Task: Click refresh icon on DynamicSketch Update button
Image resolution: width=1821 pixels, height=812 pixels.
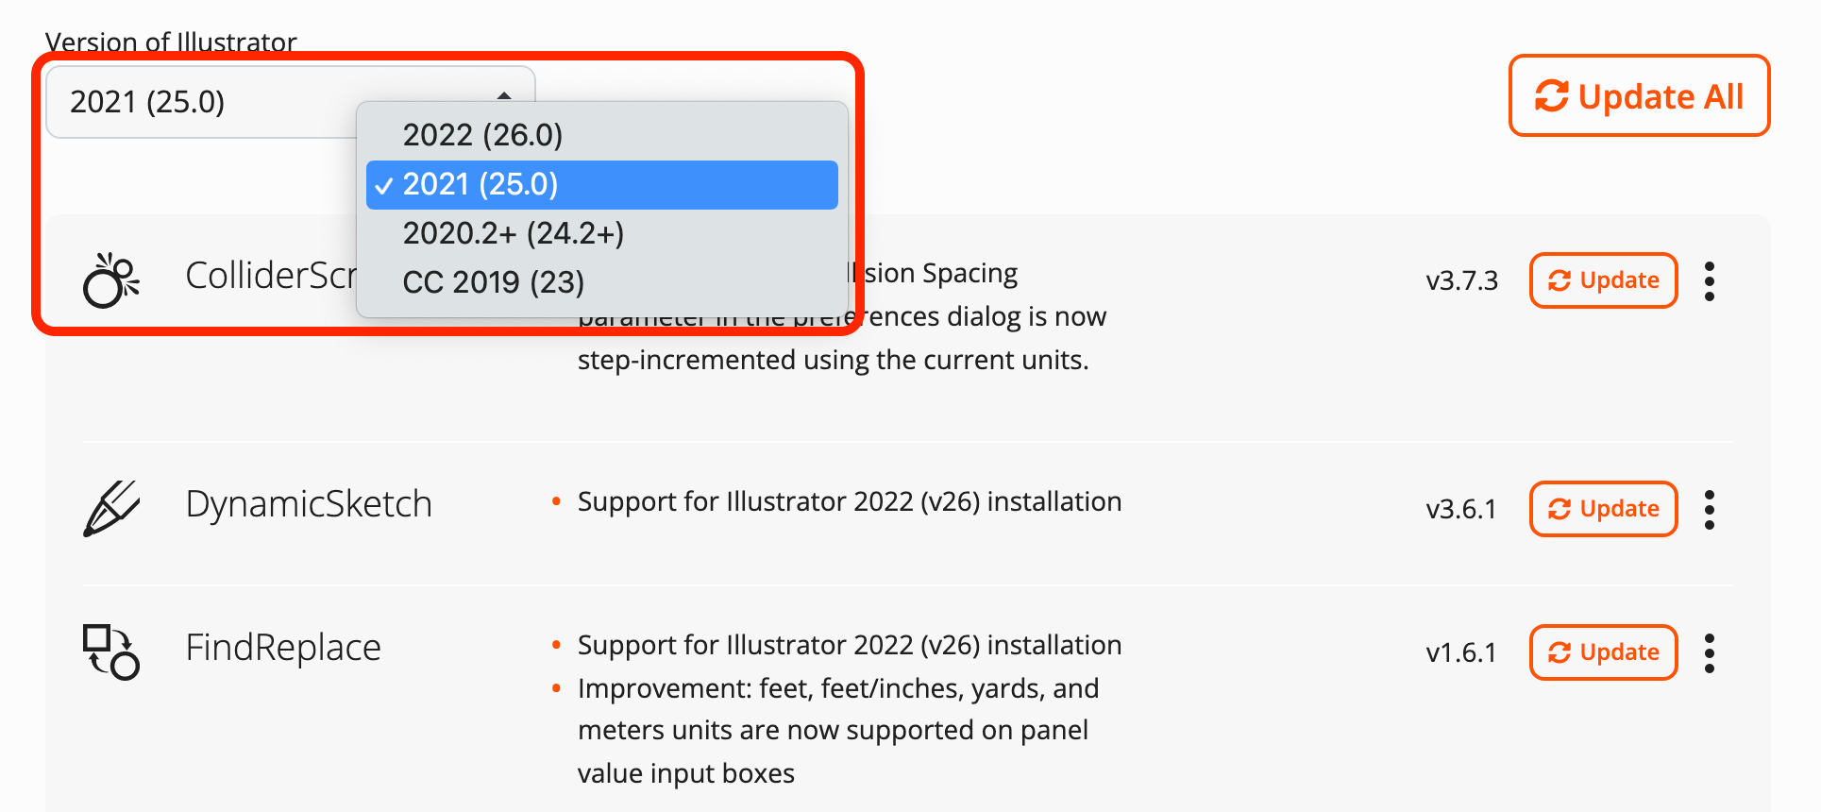Action: [x=1560, y=510]
